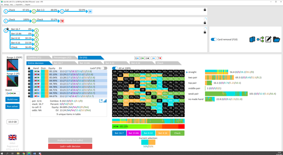Click the orange Bet 4.16 button
This screenshot has height=155, width=283.
point(163,133)
